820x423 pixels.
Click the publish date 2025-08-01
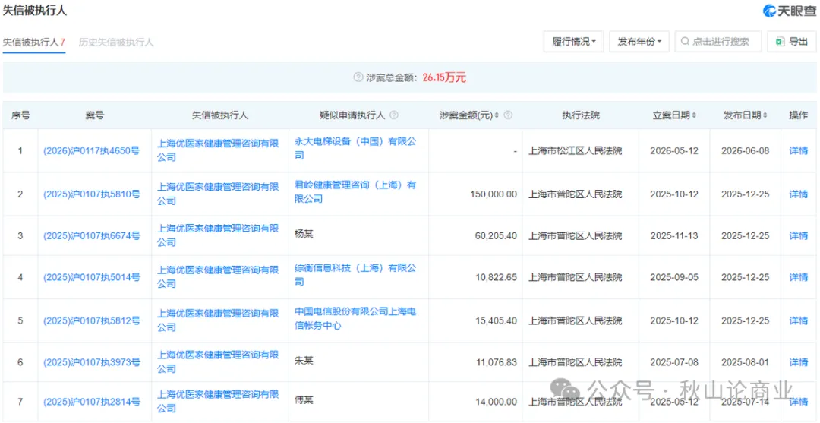[x=746, y=361]
